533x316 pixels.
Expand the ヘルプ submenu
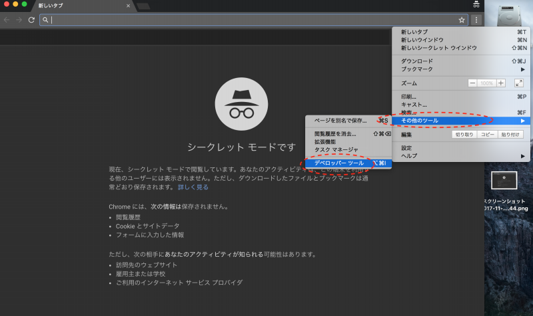pos(460,156)
